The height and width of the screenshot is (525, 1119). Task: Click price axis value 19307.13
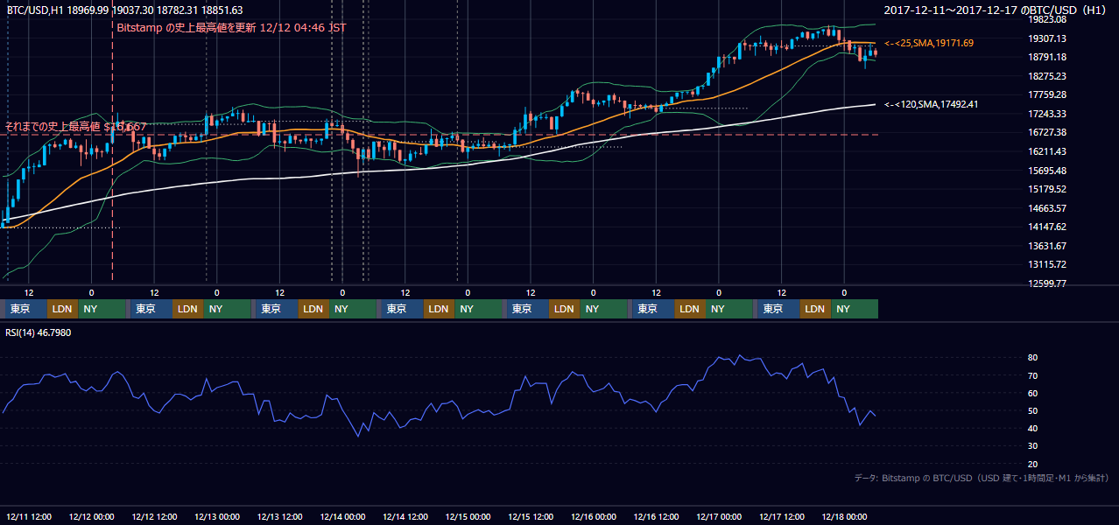point(1046,38)
